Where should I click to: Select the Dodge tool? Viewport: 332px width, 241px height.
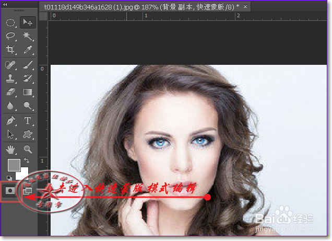point(28,106)
